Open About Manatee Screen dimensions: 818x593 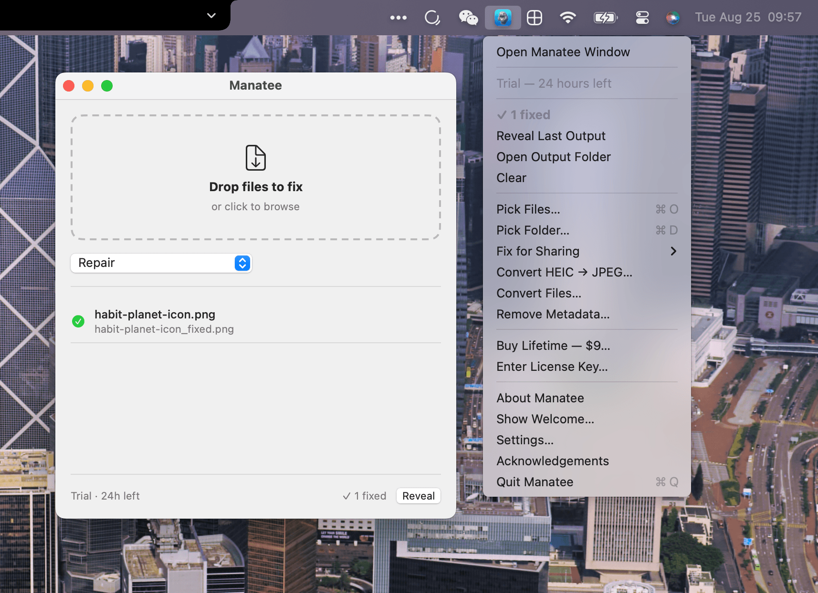pyautogui.click(x=587, y=398)
